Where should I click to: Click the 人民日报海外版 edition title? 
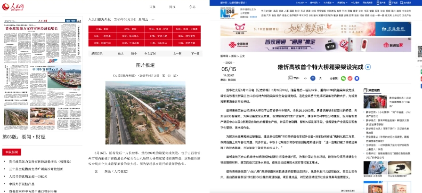[99, 20]
